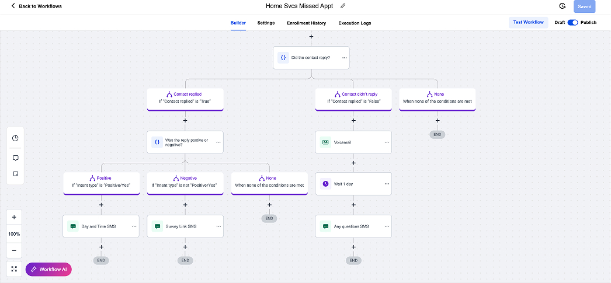Go Back to Workflows

[36, 6]
